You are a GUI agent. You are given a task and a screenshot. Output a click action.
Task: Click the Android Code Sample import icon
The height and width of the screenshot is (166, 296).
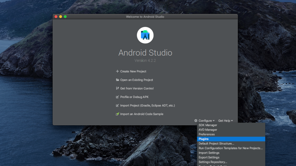pyautogui.click(x=117, y=114)
